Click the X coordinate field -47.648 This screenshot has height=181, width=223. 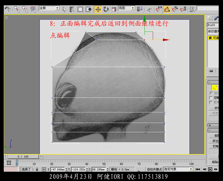tap(58, 169)
